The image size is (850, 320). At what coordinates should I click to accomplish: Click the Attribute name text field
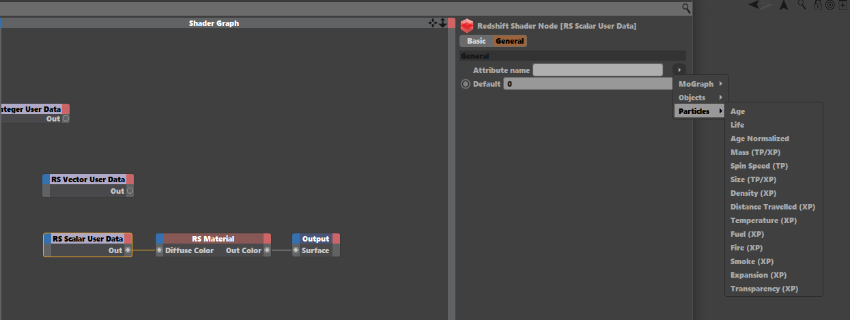597,70
